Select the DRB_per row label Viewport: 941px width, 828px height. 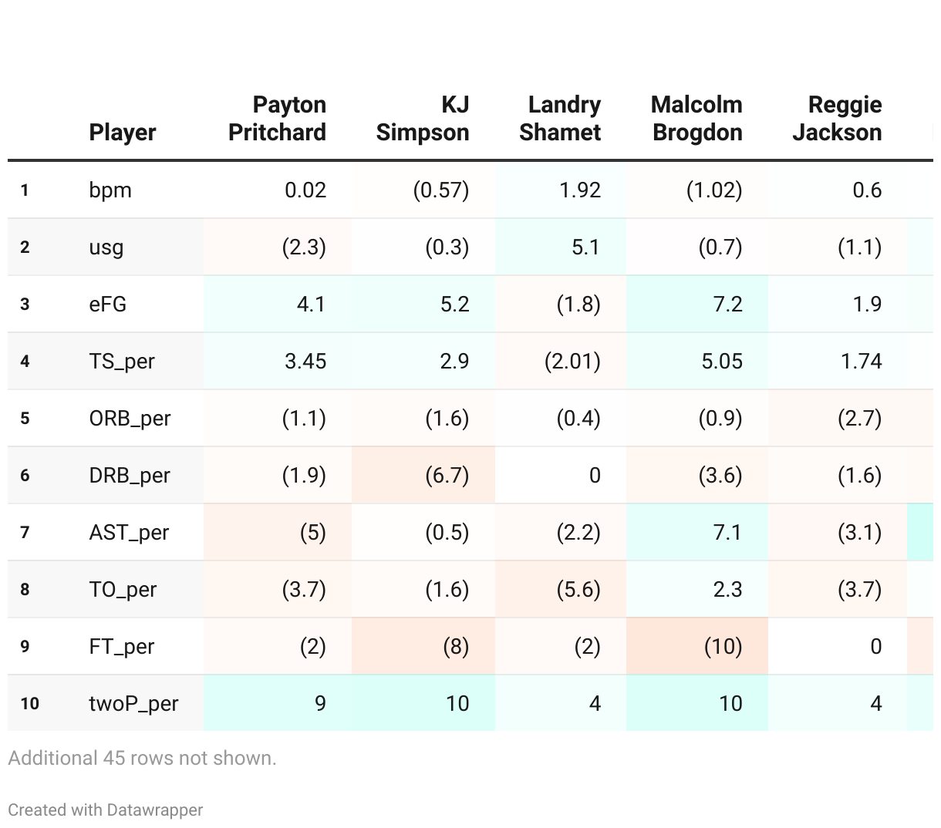(x=130, y=476)
